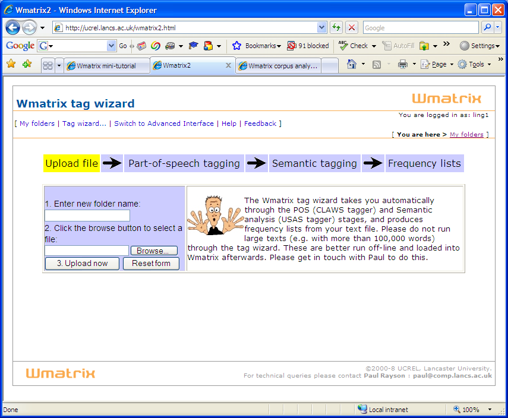
Task: Click 'Switch to Advanced Interface' link
Action: click(164, 123)
